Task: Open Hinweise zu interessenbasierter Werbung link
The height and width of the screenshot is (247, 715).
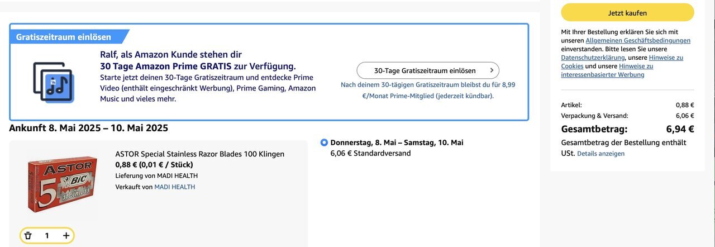Action: pos(607,70)
